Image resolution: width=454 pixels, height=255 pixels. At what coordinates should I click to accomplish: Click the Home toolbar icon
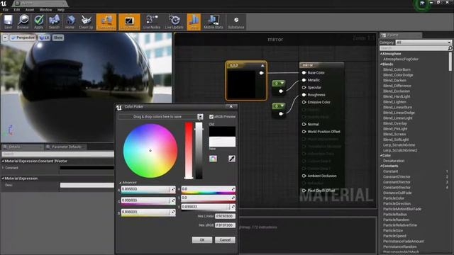coord(70,22)
